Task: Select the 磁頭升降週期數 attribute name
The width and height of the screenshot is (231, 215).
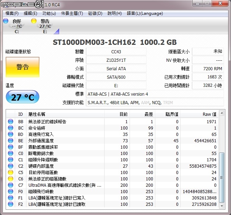Action: coord(43,160)
